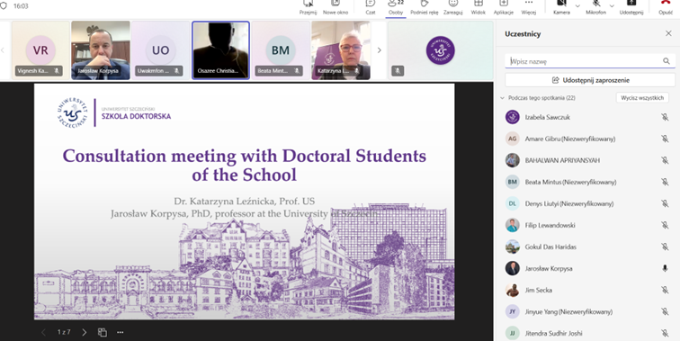This screenshot has width=680, height=341.
Task: Toggle the Osoby participants panel
Action: click(396, 7)
